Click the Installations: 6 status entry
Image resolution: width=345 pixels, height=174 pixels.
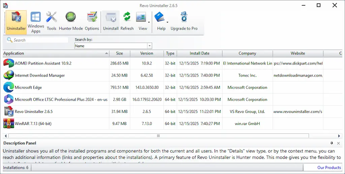tap(15, 168)
